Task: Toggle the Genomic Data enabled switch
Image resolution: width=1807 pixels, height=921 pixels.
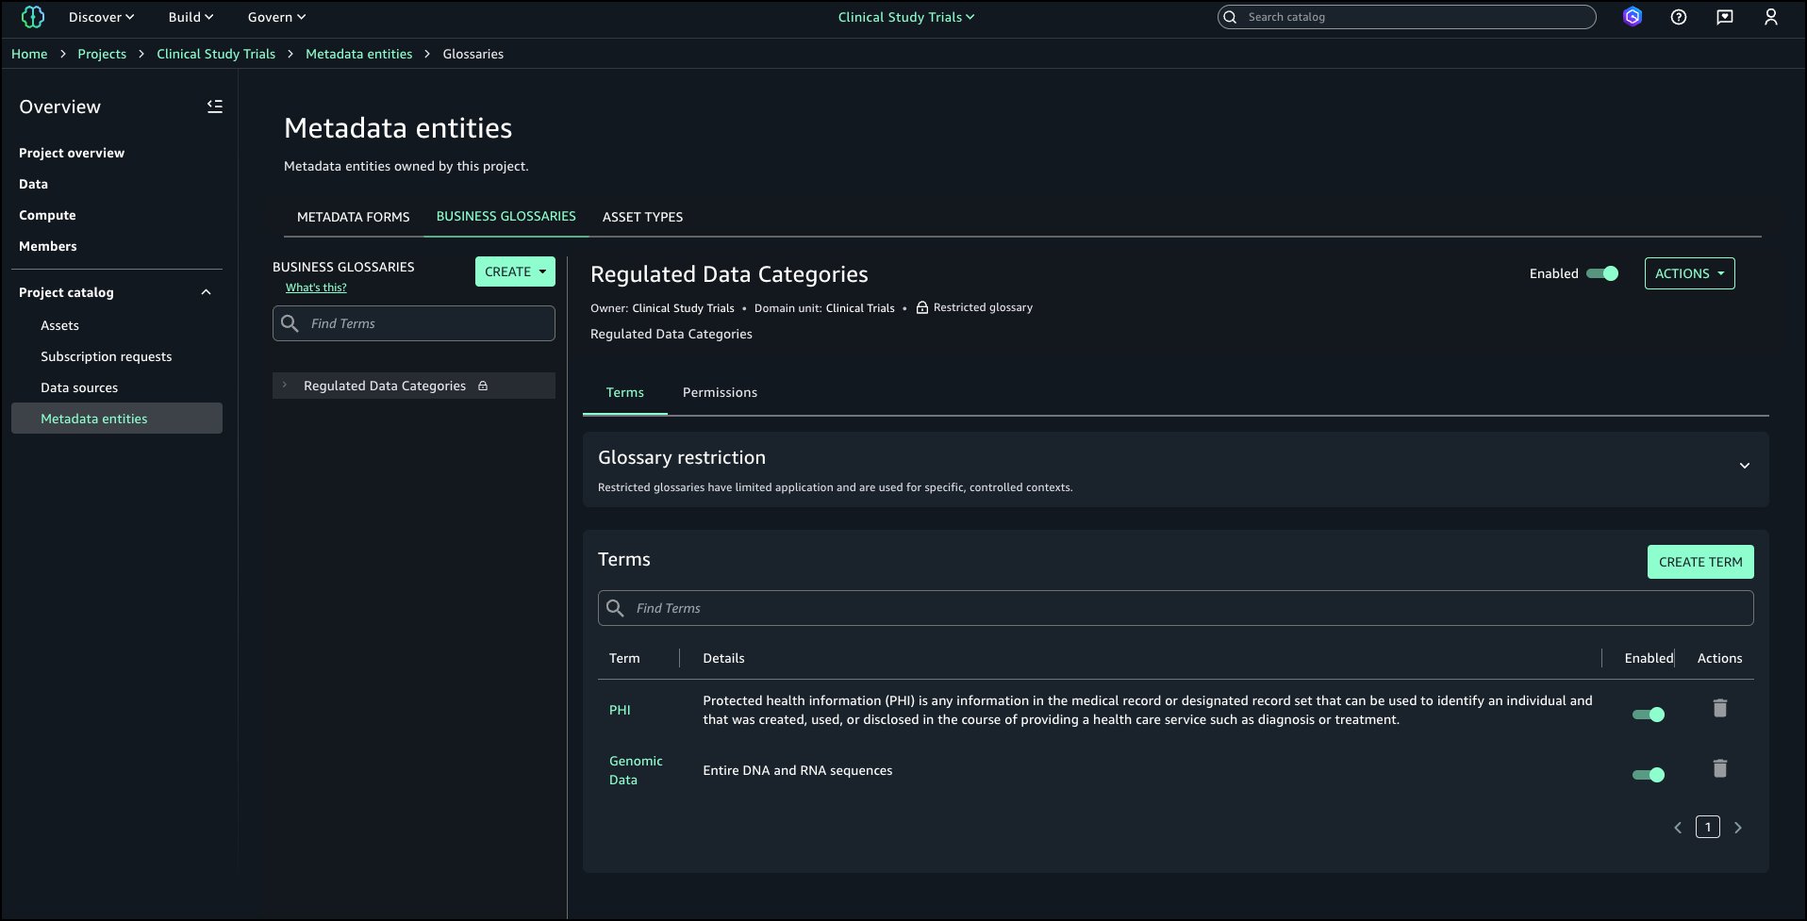Action: click(1649, 775)
